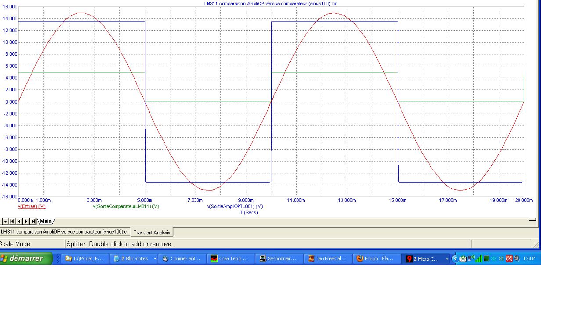Open the démarrer Start button
Screen dimensions: 562x316
(26, 259)
